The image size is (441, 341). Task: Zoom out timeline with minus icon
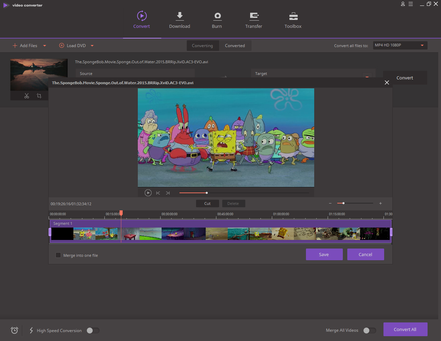pos(330,203)
